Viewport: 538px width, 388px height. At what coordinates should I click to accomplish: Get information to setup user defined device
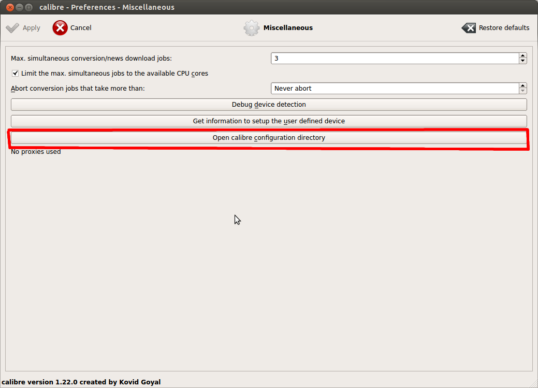pyautogui.click(x=269, y=121)
